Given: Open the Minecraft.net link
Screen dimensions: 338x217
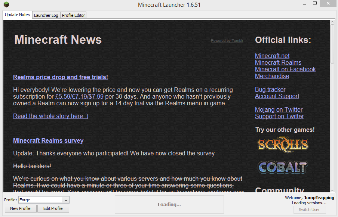Looking at the screenshot, I should [272, 56].
